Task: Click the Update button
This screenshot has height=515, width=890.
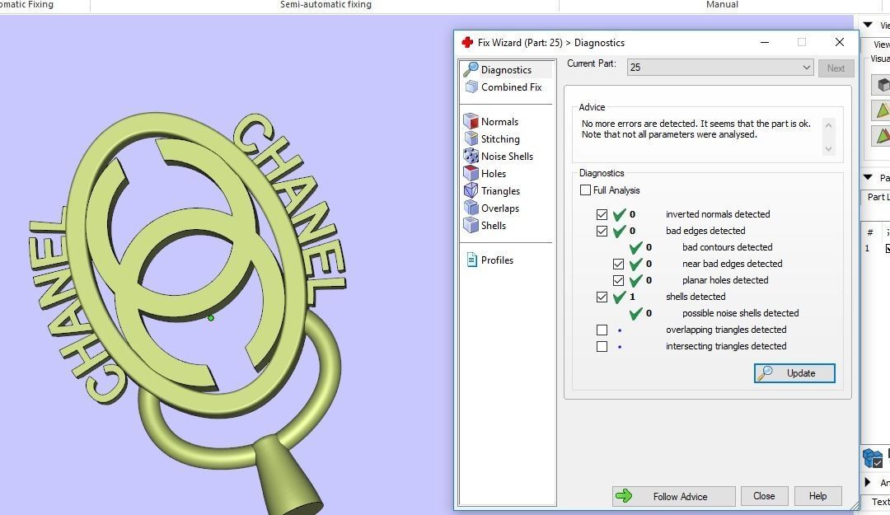Action: point(794,373)
